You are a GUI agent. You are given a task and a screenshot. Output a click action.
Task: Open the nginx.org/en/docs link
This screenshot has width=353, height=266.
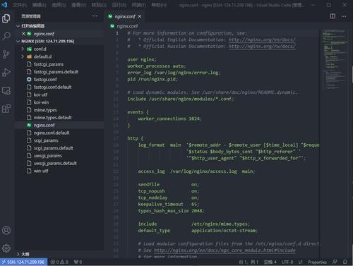262,40
